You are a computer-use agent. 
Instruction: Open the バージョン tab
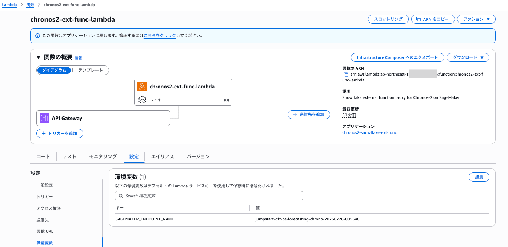[198, 156]
